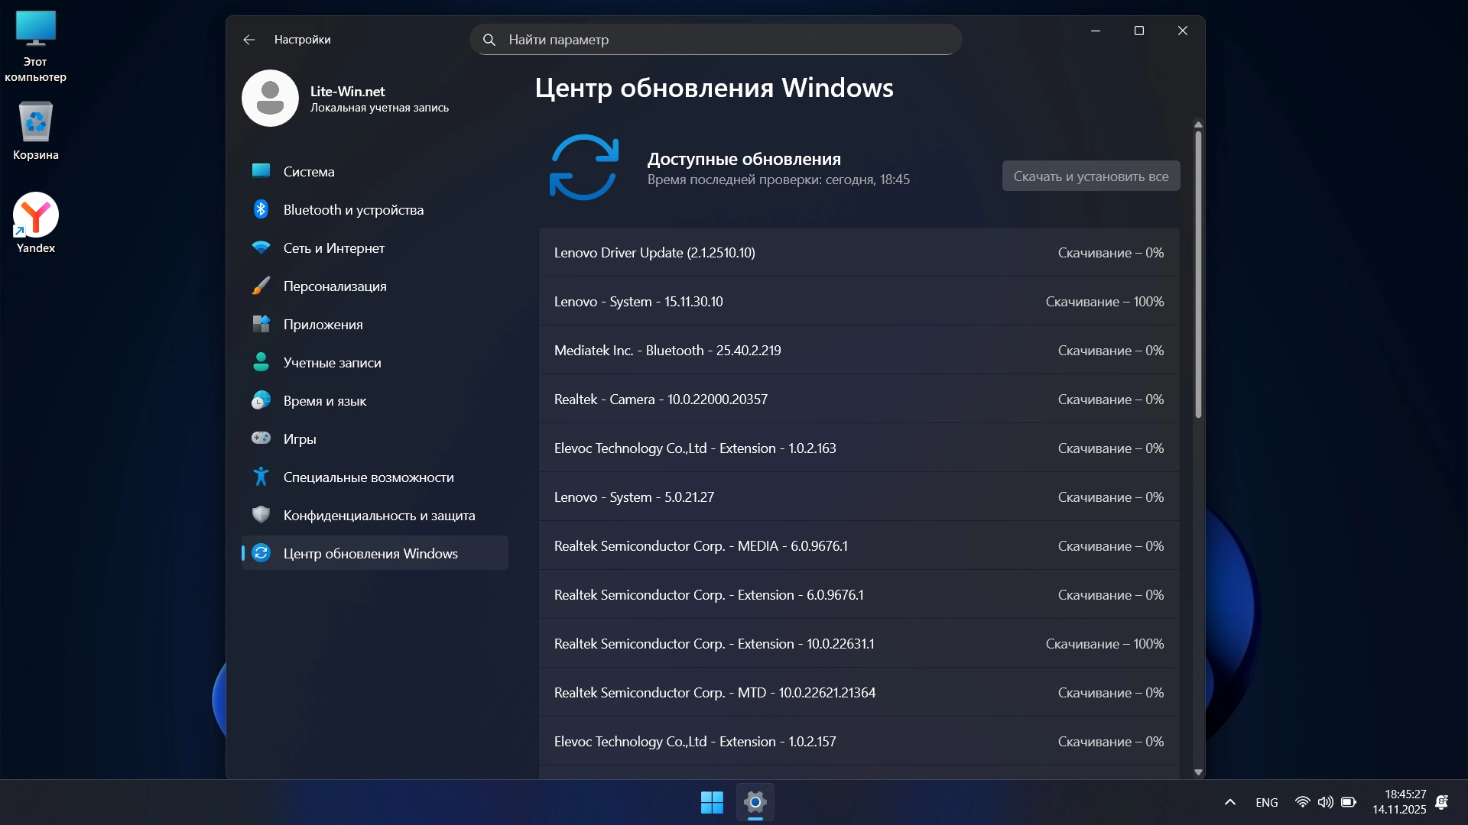Click the back arrow in Settings
This screenshot has width=1468, height=825.
(x=249, y=40)
